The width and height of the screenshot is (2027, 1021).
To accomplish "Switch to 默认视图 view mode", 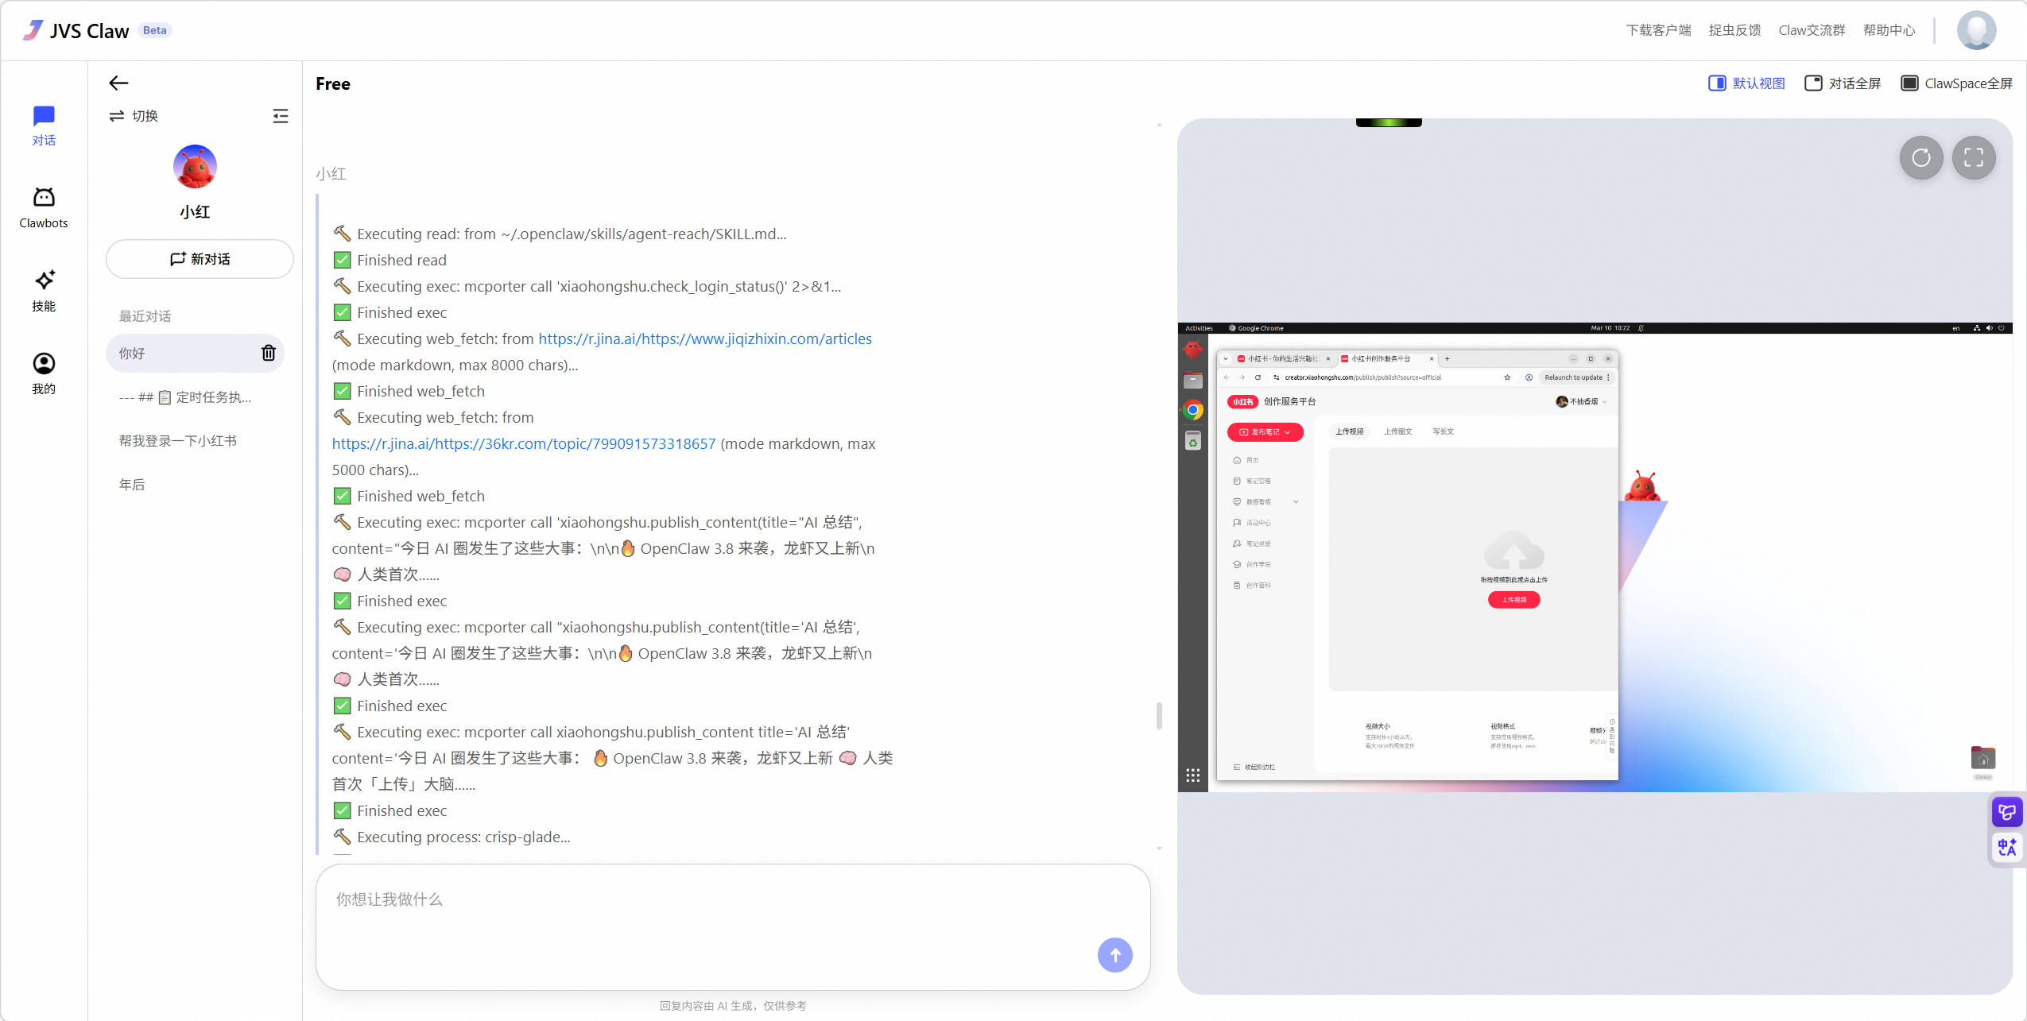I will tap(1746, 83).
